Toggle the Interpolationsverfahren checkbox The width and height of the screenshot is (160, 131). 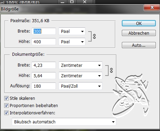click(6, 113)
